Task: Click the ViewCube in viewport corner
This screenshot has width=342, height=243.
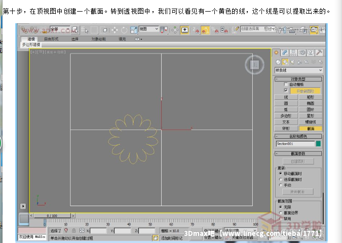Action: pyautogui.click(x=254, y=65)
